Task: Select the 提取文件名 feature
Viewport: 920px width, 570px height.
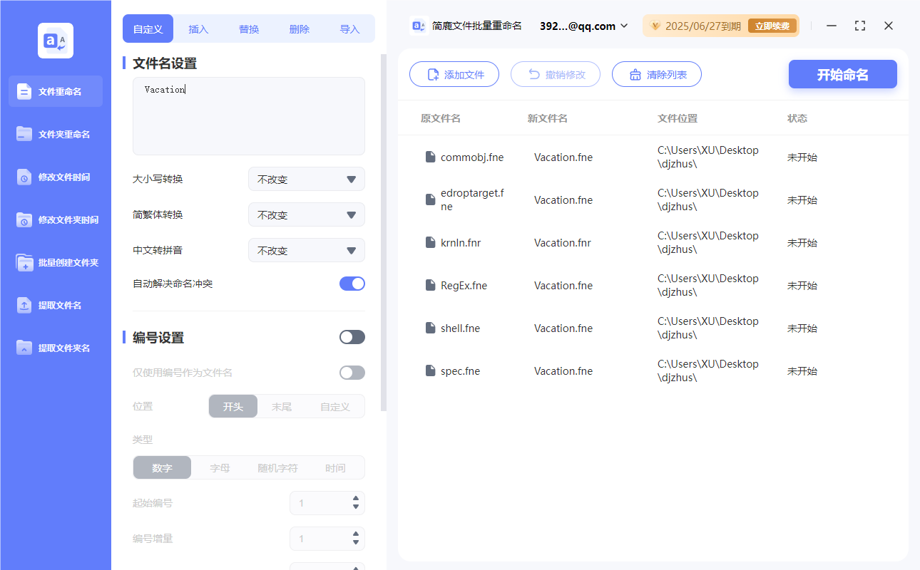Action: point(55,305)
